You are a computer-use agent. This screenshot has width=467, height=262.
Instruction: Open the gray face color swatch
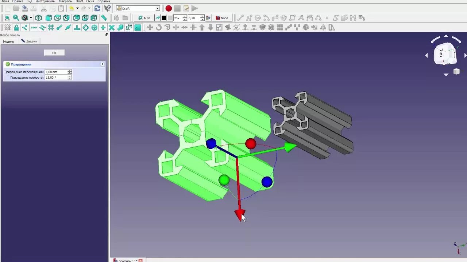click(x=170, y=18)
